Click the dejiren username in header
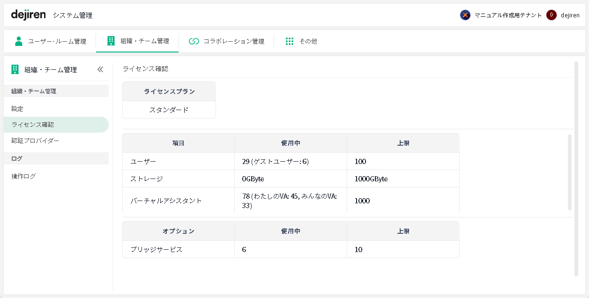Screen dimensions: 589x298 pos(570,15)
